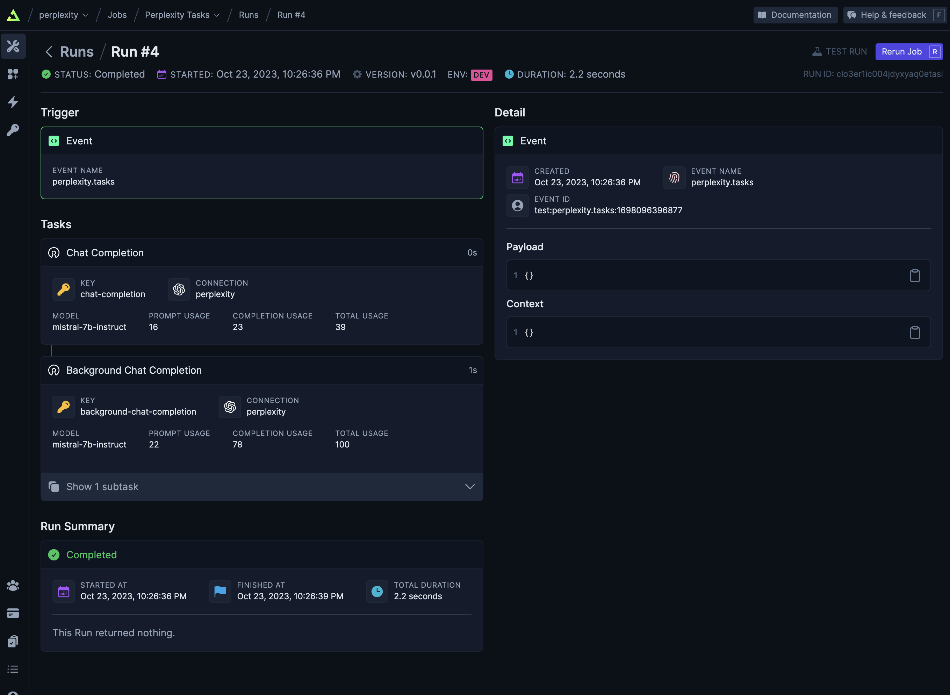The image size is (950, 695).
Task: Open the Integrations sidebar icon
Action: [x=13, y=74]
